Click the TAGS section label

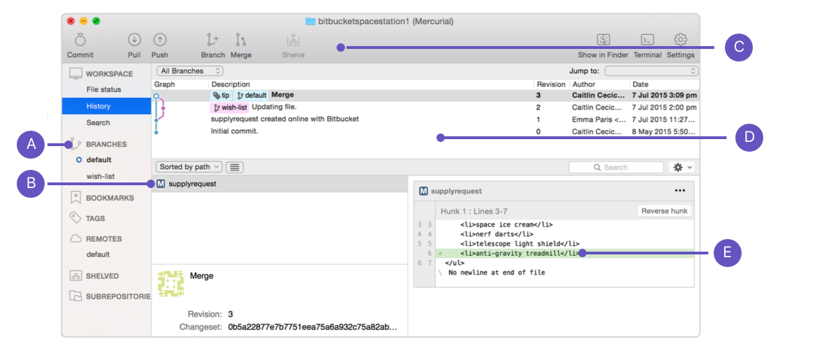96,218
